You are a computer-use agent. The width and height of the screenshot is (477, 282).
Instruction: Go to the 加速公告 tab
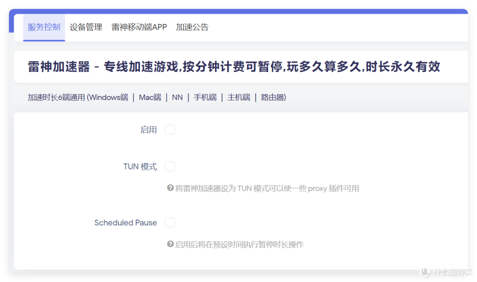pyautogui.click(x=192, y=27)
